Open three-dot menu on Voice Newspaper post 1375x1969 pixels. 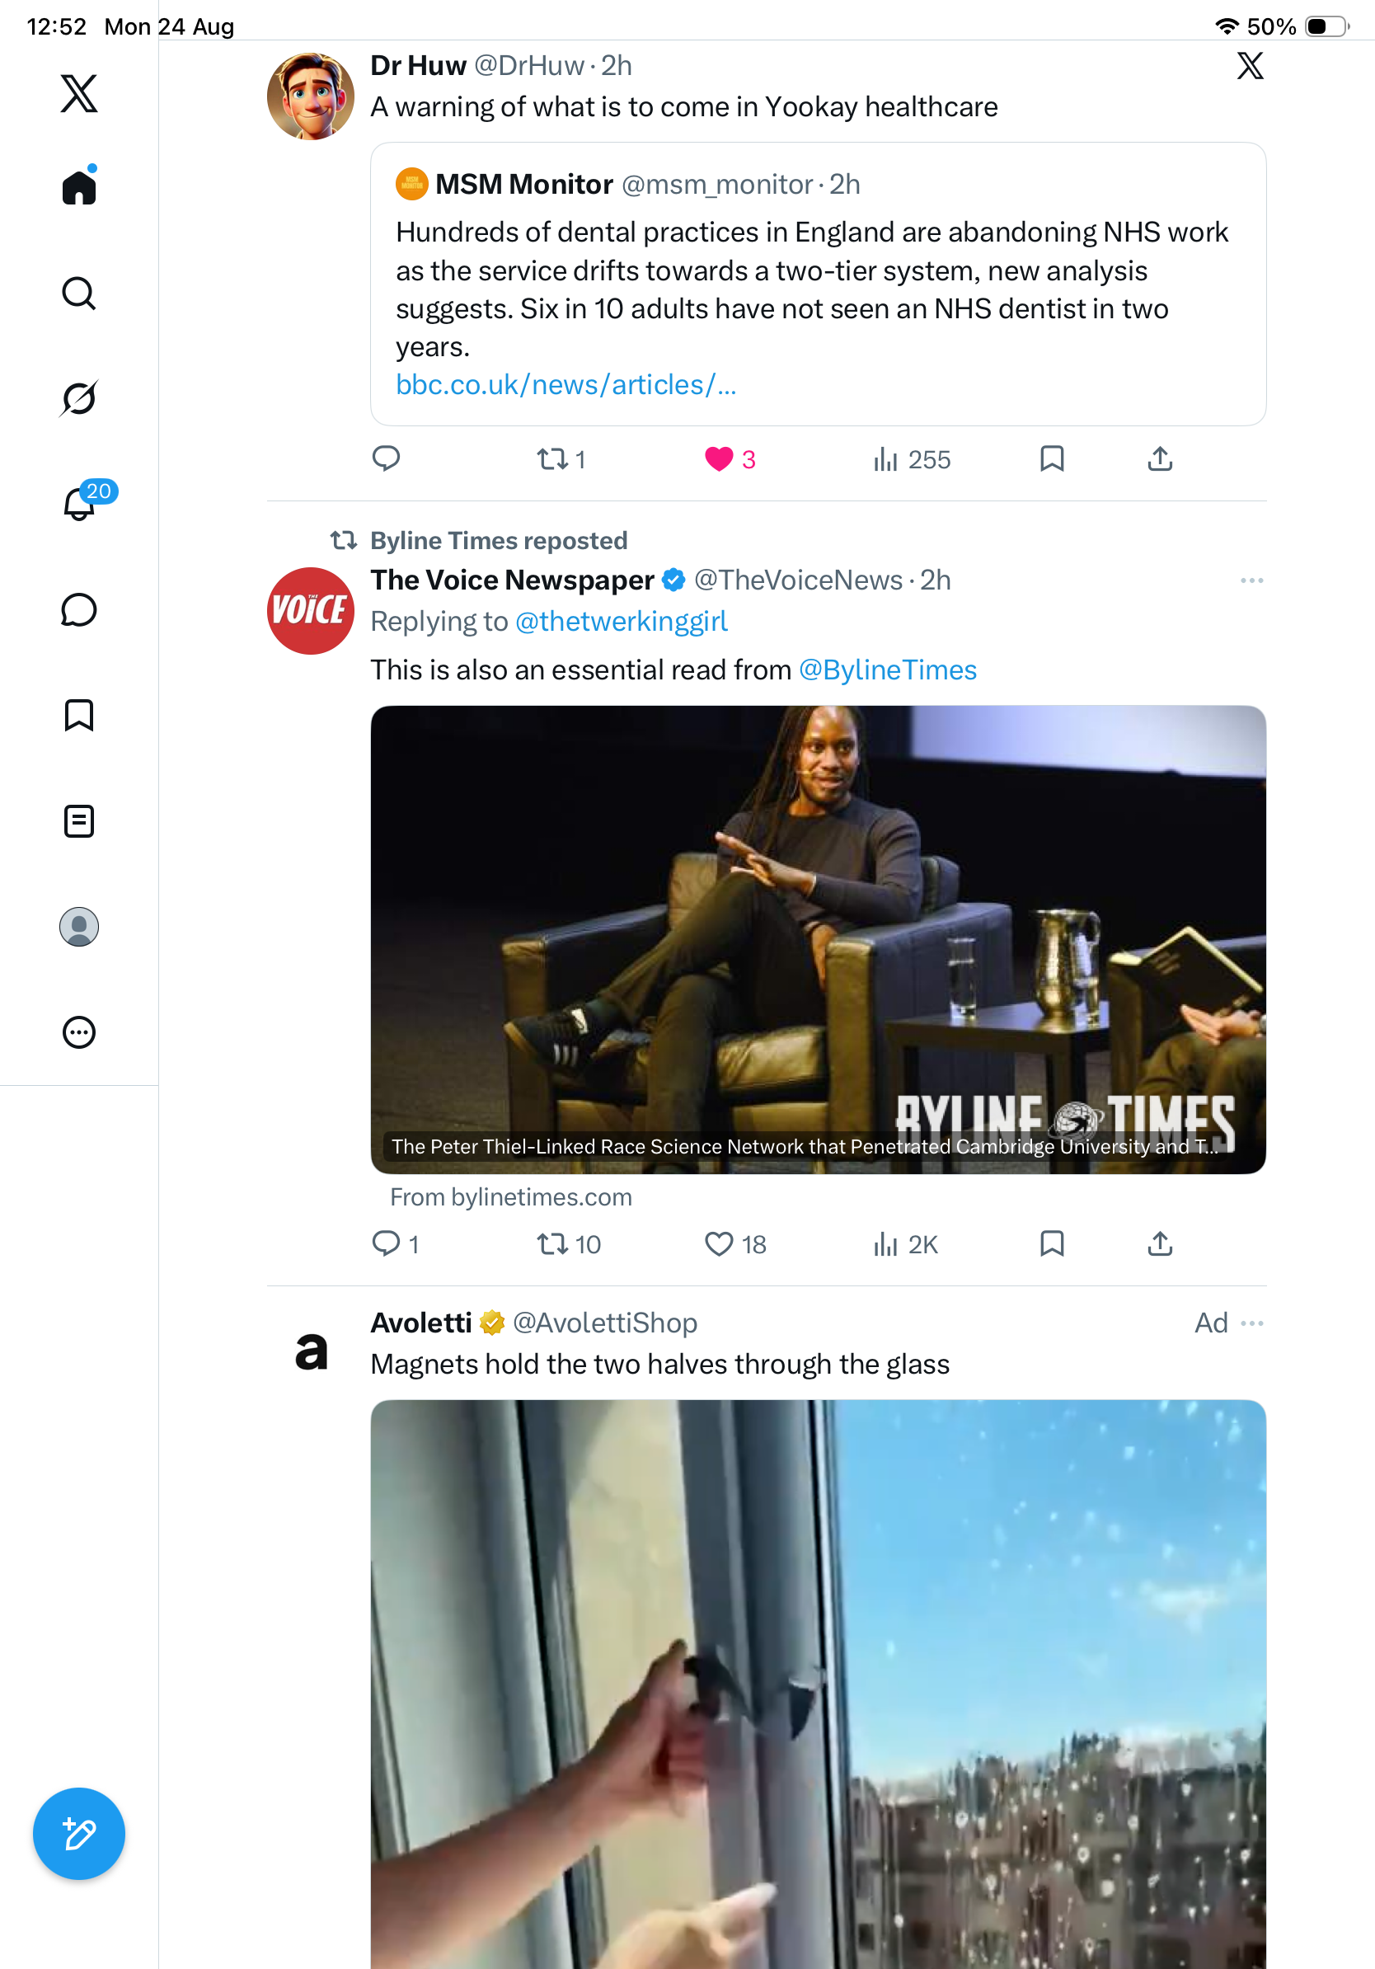1251,580
